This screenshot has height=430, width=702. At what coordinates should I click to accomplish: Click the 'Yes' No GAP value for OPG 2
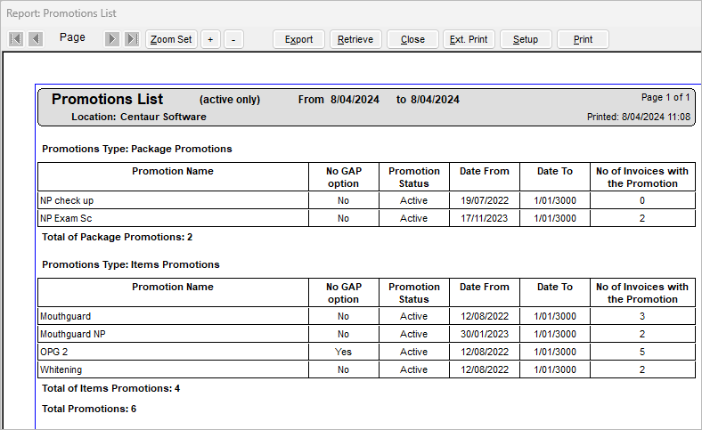point(343,352)
